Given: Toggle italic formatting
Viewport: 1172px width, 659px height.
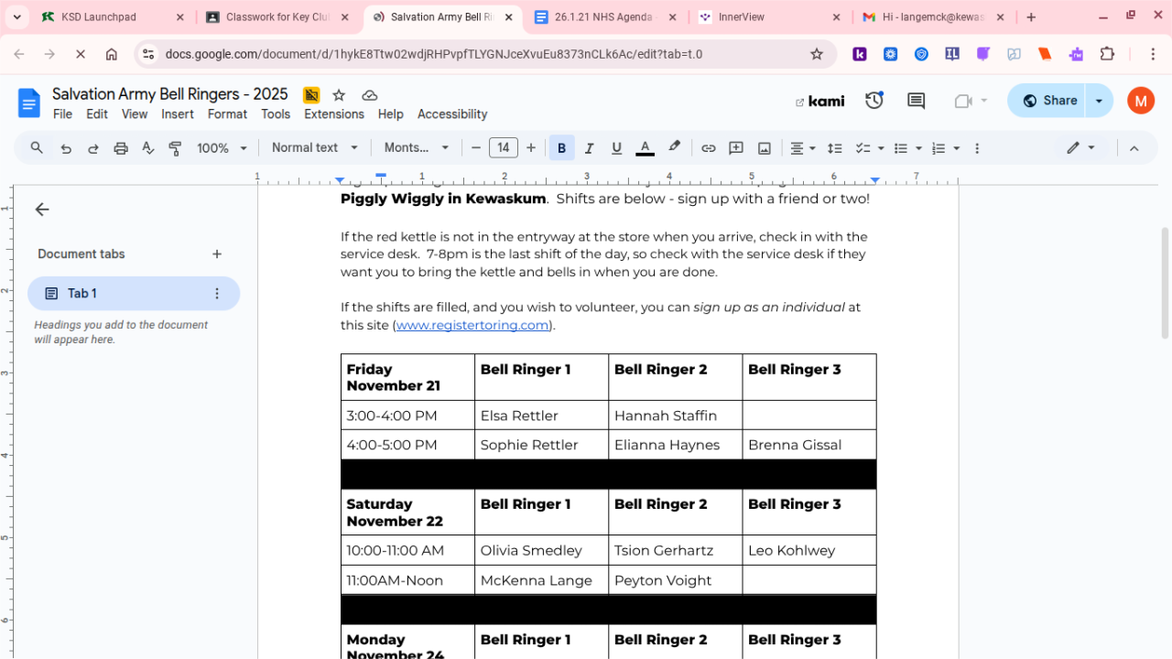Looking at the screenshot, I should point(589,148).
